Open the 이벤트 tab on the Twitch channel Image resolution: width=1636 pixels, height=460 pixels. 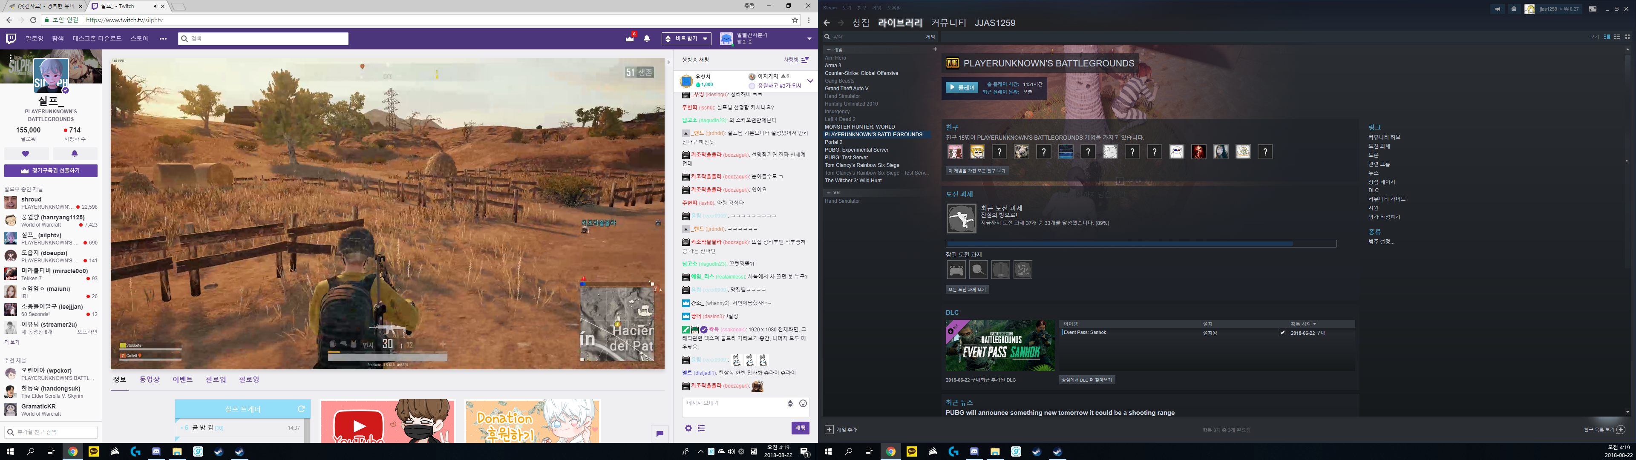[182, 379]
